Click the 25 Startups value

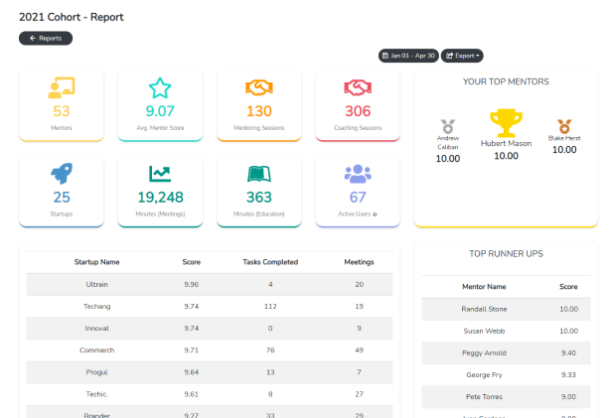(x=62, y=198)
